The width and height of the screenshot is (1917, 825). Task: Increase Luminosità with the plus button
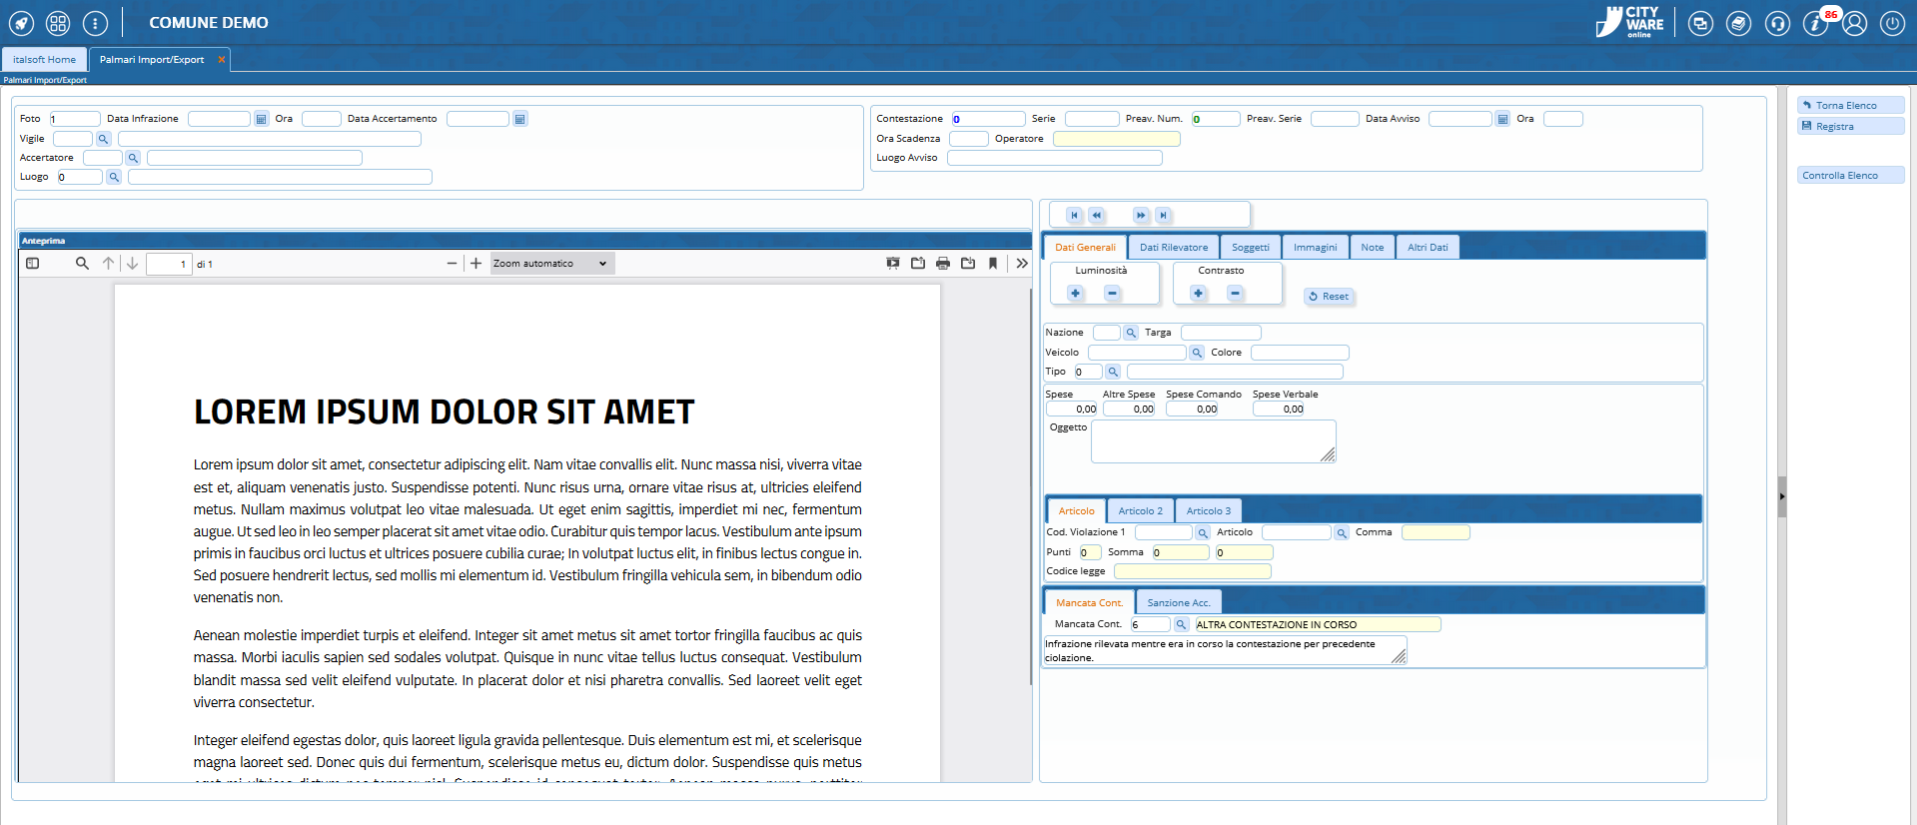[1076, 294]
